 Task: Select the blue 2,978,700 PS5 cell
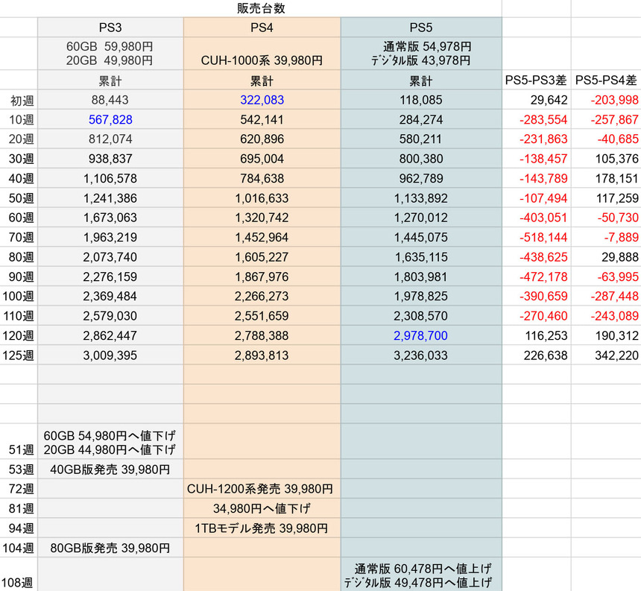(x=421, y=335)
